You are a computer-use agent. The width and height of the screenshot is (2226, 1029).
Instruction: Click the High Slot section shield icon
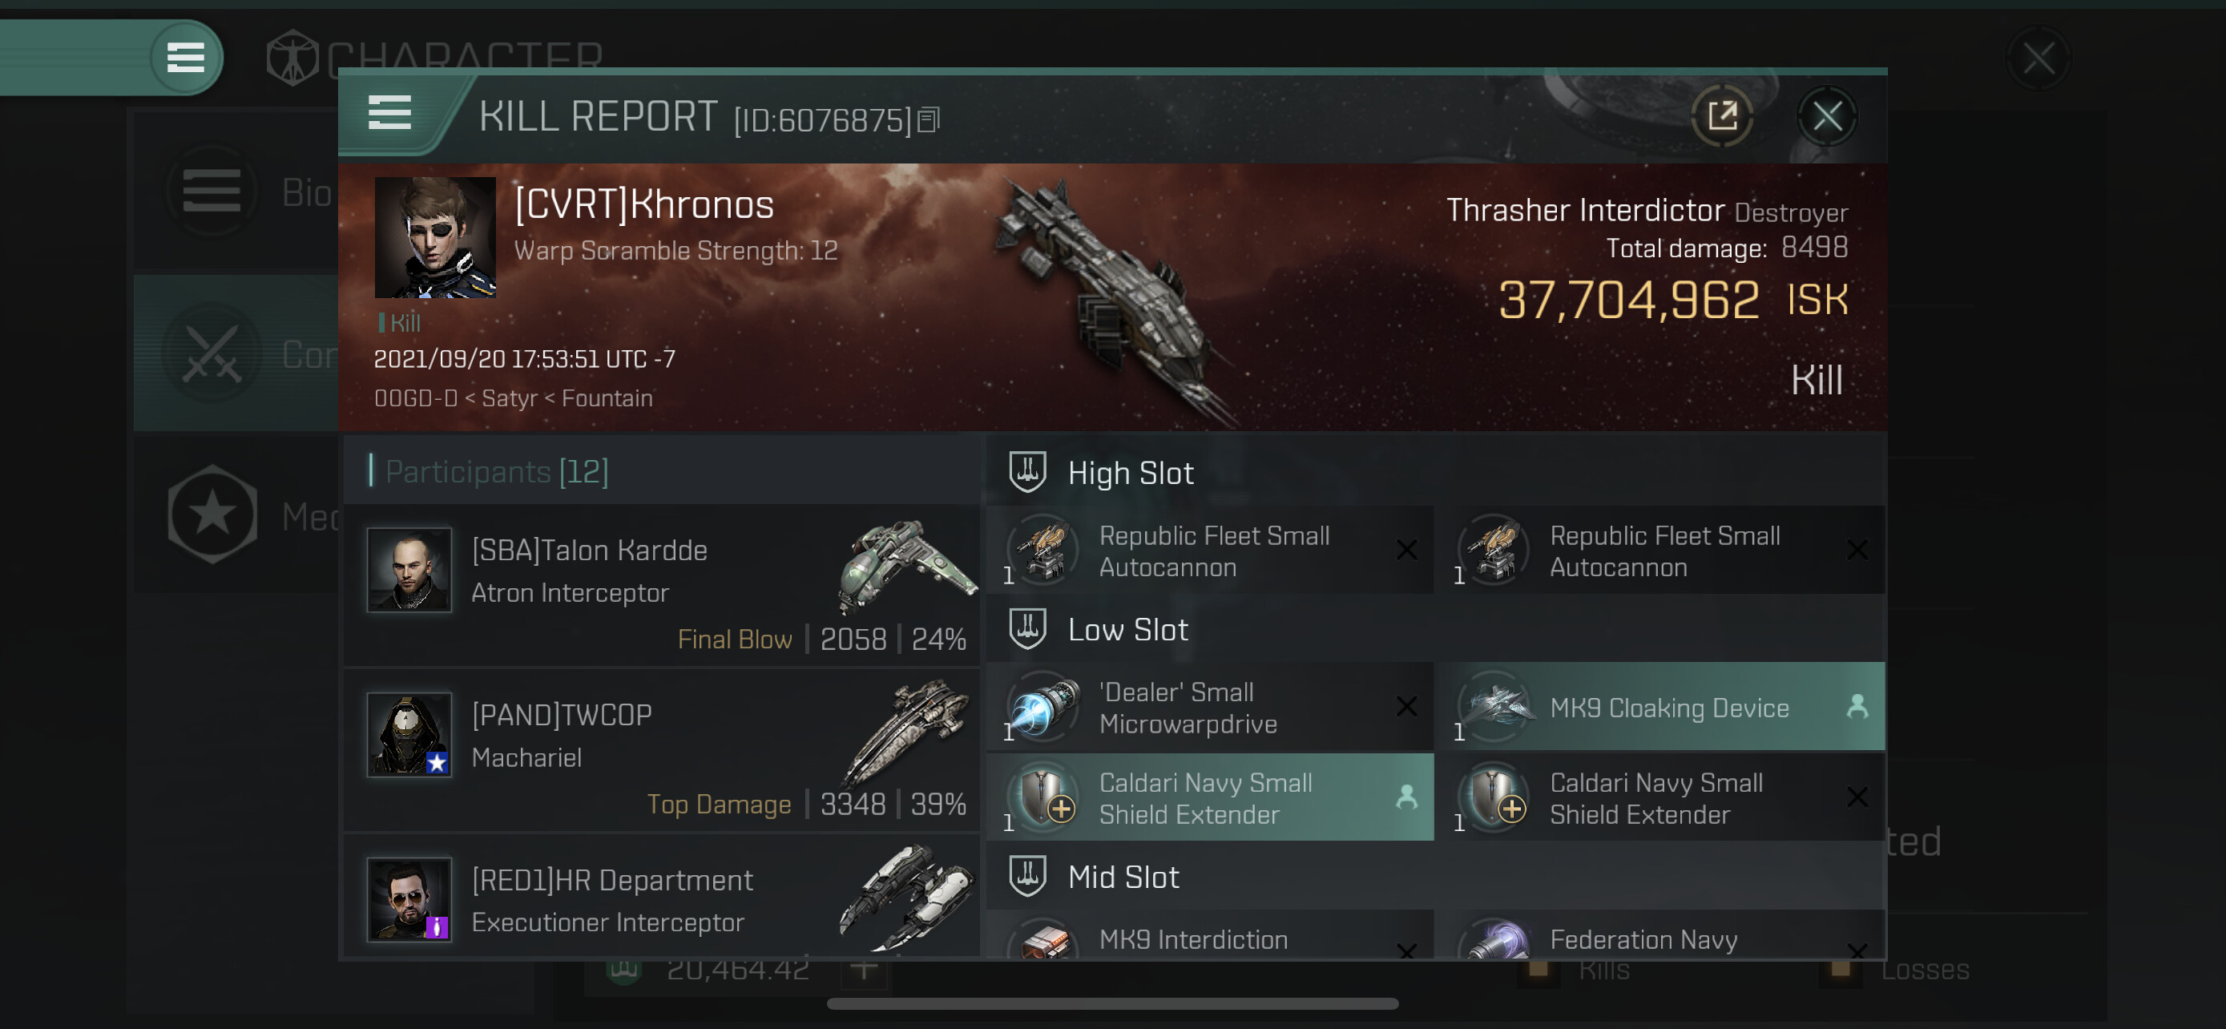point(1027,473)
